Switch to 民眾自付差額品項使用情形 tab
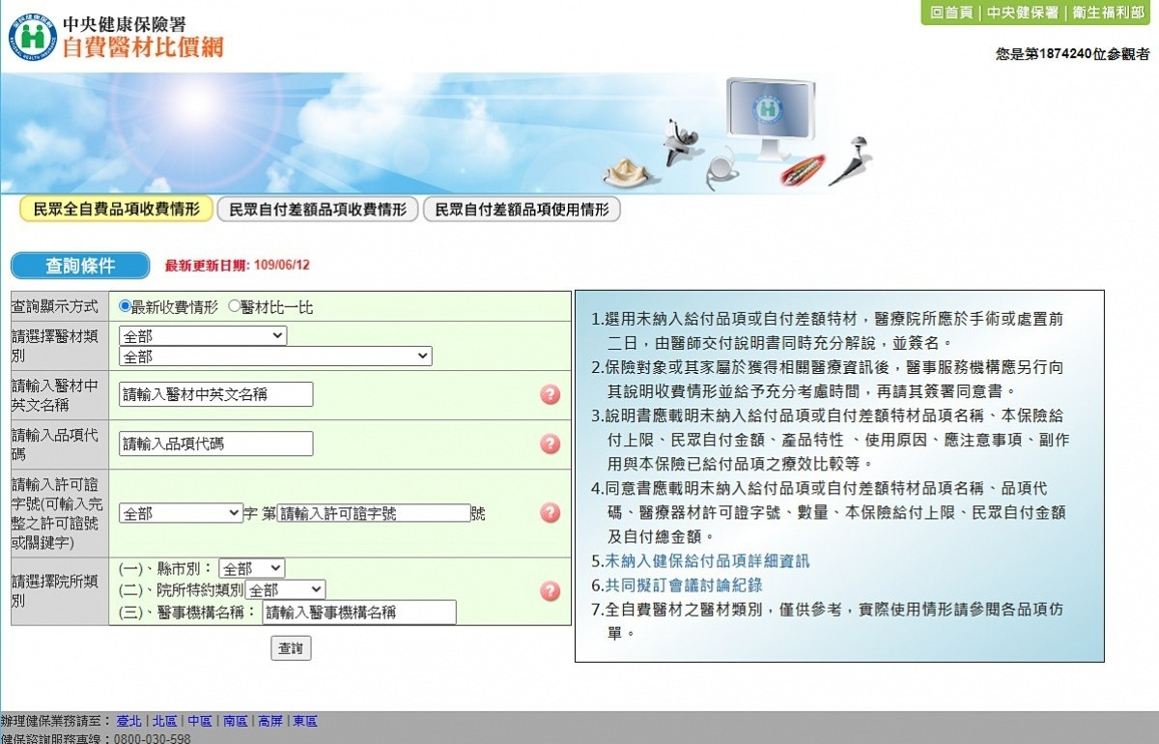The image size is (1159, 744). coord(522,209)
